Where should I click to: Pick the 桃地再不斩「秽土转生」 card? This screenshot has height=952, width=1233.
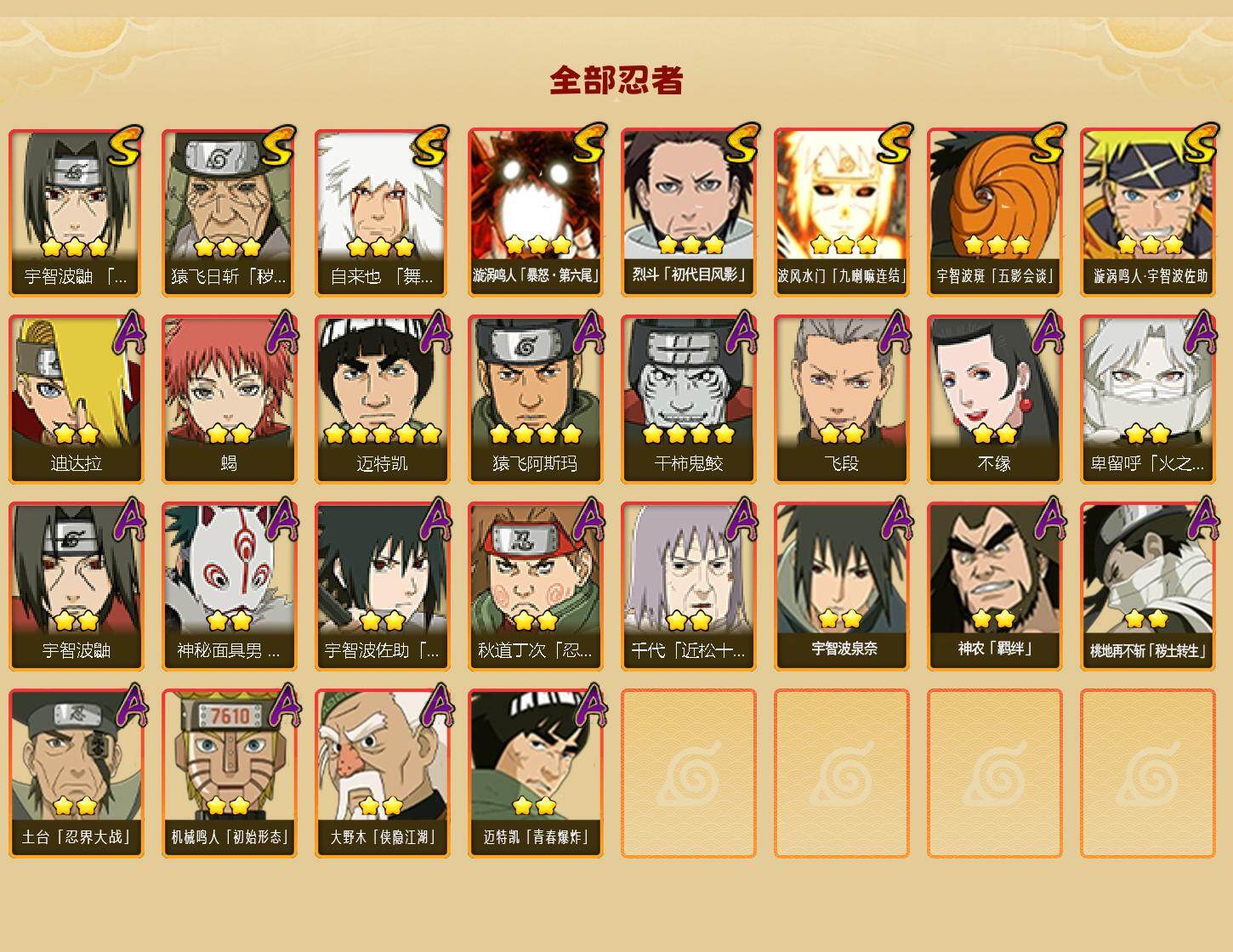[x=1148, y=586]
